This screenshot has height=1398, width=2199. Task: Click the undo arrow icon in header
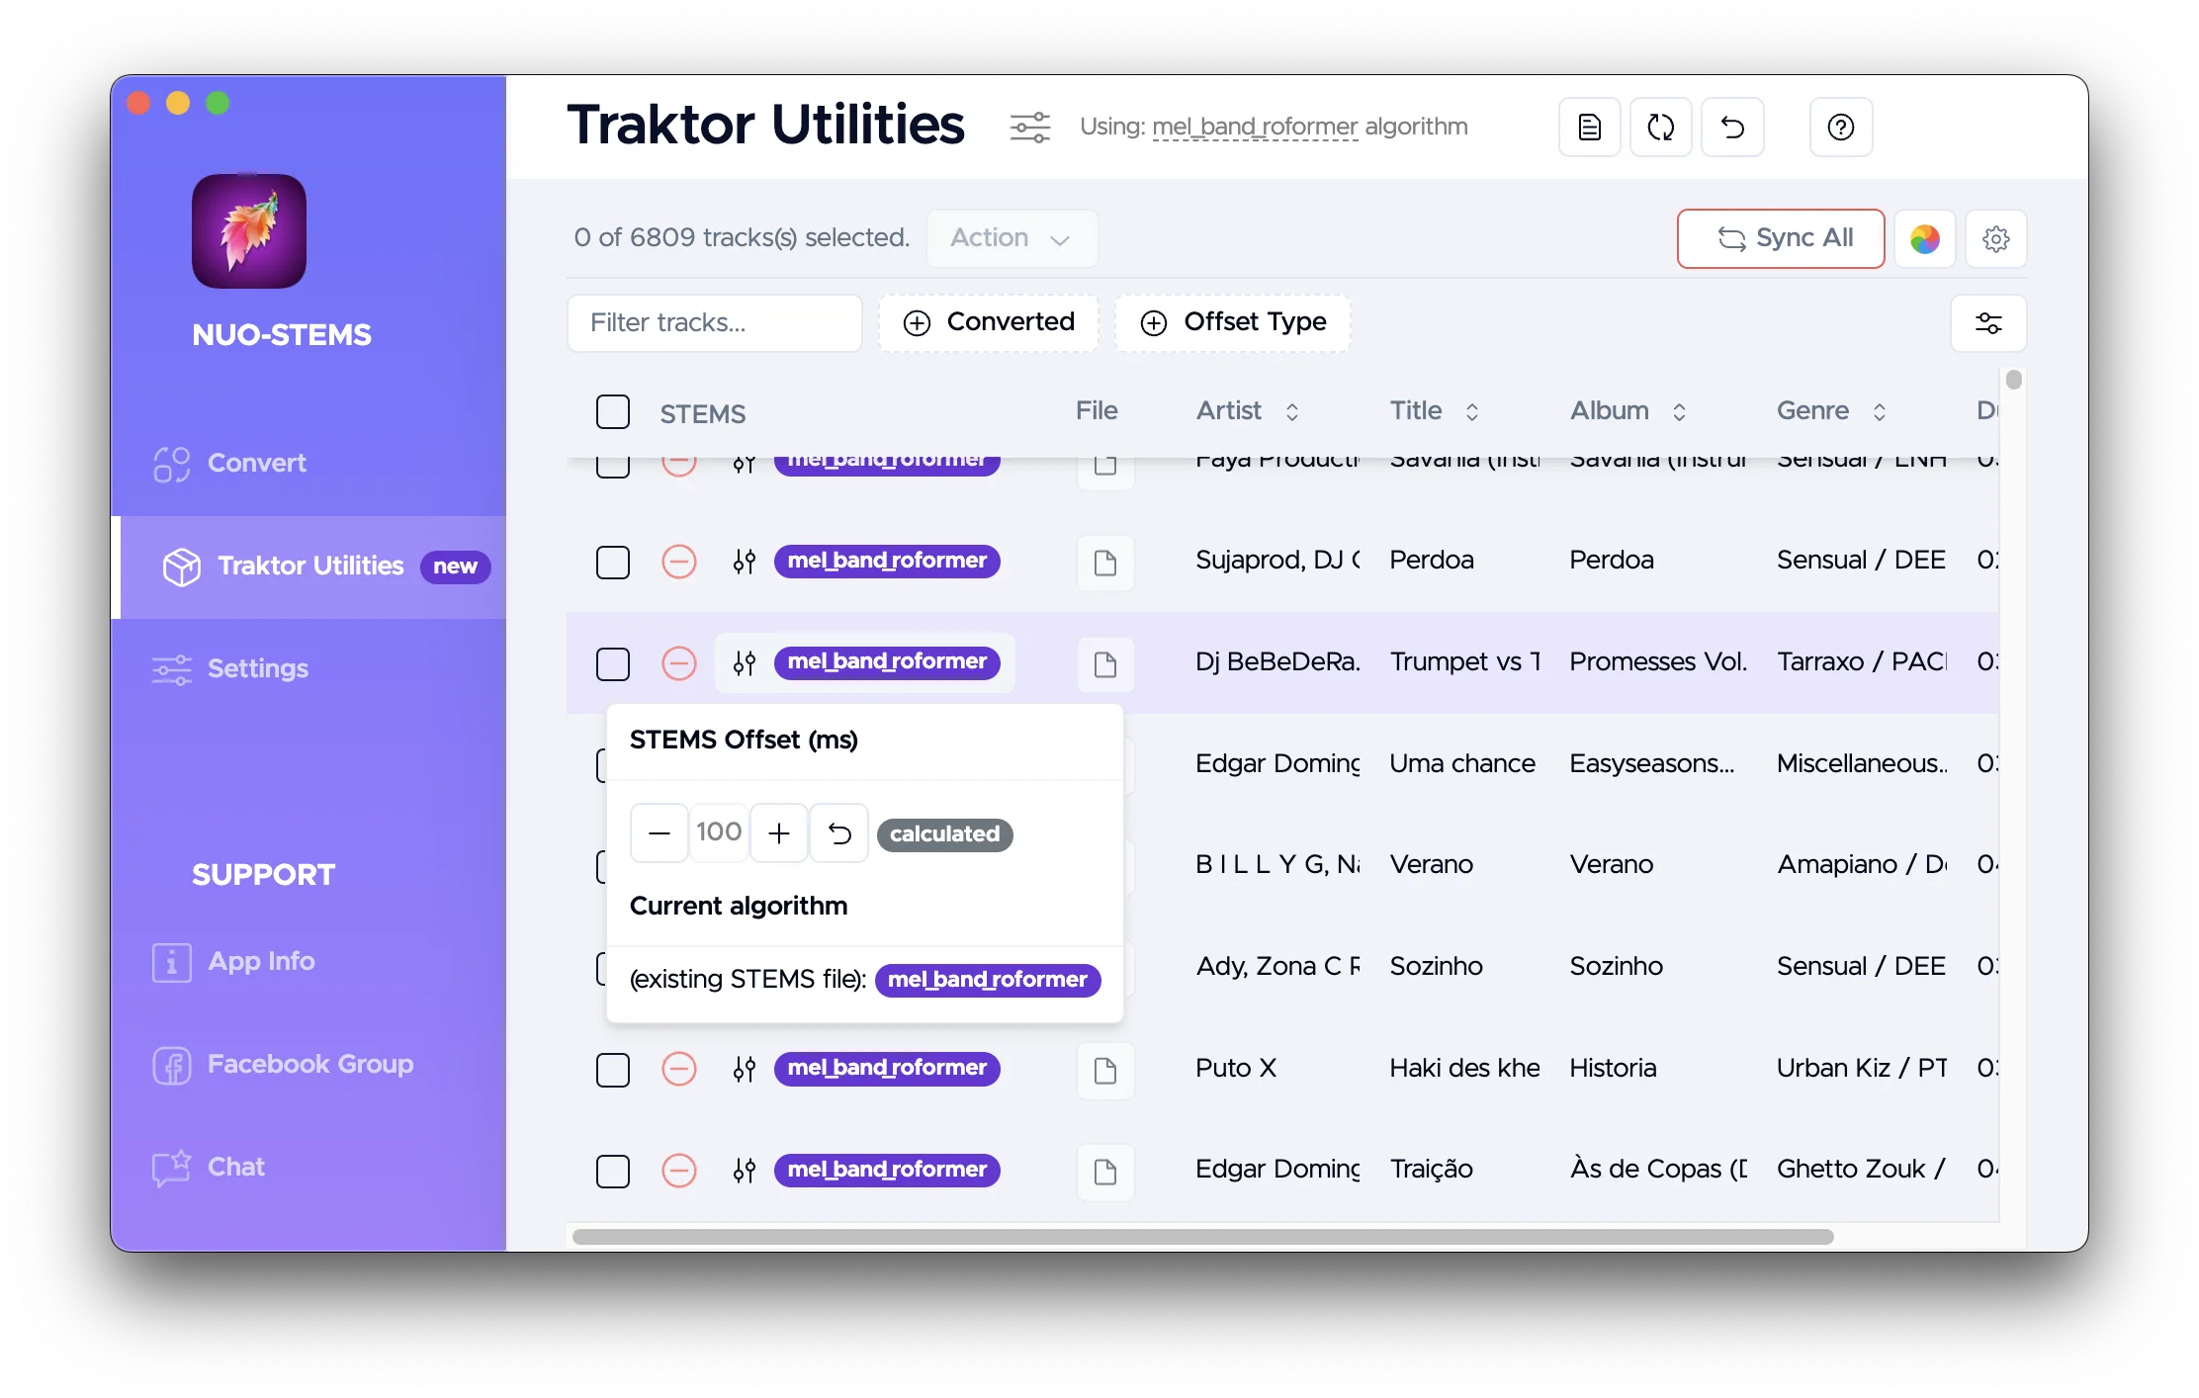1732,128
